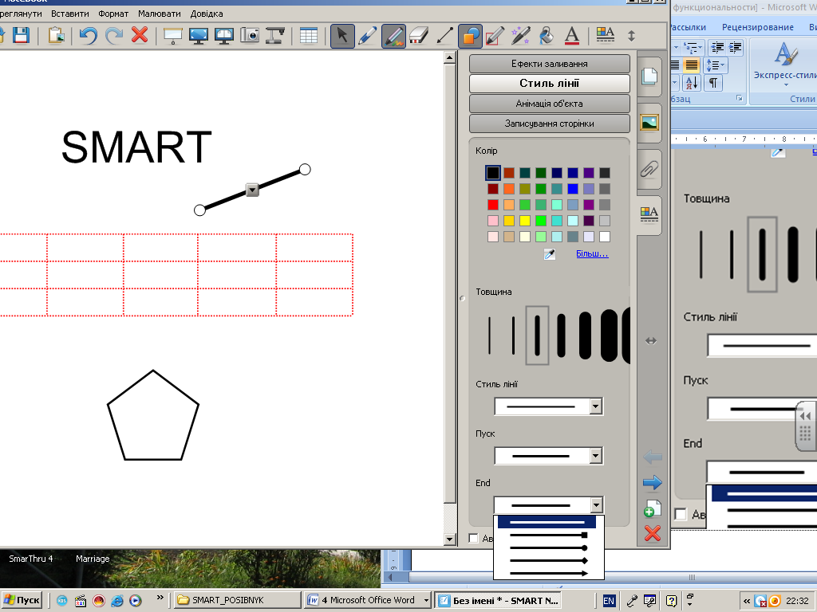817x612 pixels.
Task: Open the Dual Page display icon
Action: click(x=224, y=35)
